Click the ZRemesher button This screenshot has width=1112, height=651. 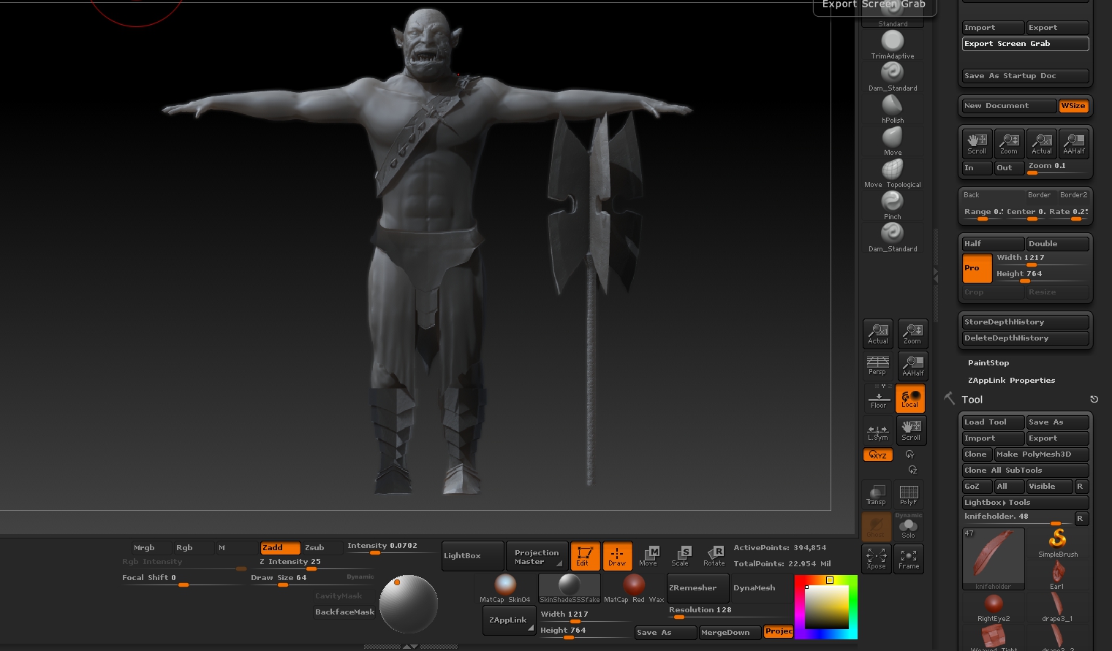tap(697, 588)
